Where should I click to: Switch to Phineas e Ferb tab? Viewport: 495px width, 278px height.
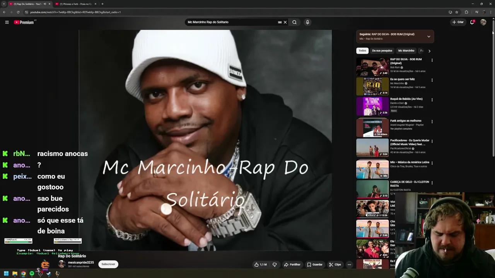(75, 4)
